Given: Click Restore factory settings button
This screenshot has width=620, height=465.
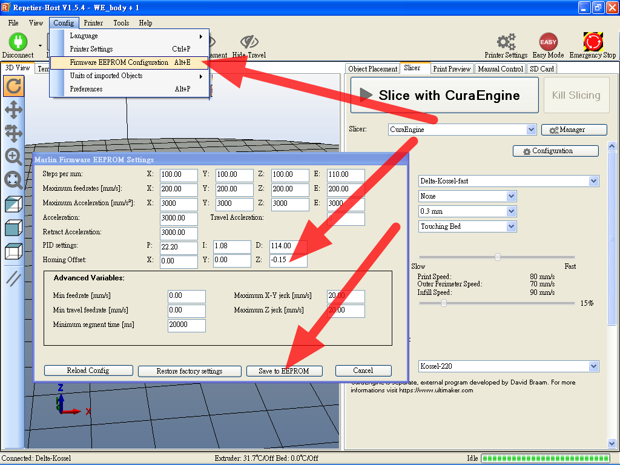Looking at the screenshot, I should [190, 371].
